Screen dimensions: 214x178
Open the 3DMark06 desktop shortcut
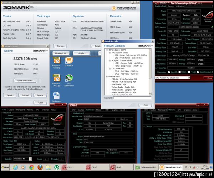click(69, 62)
